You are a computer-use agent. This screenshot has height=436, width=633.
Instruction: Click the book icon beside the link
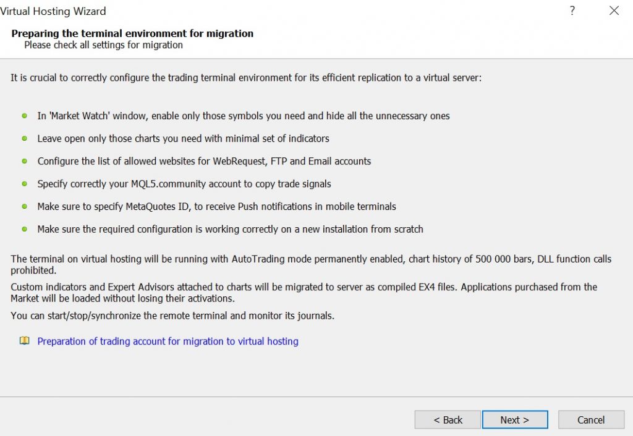click(x=24, y=341)
